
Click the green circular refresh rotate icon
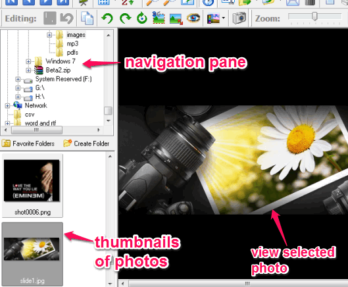tap(142, 18)
